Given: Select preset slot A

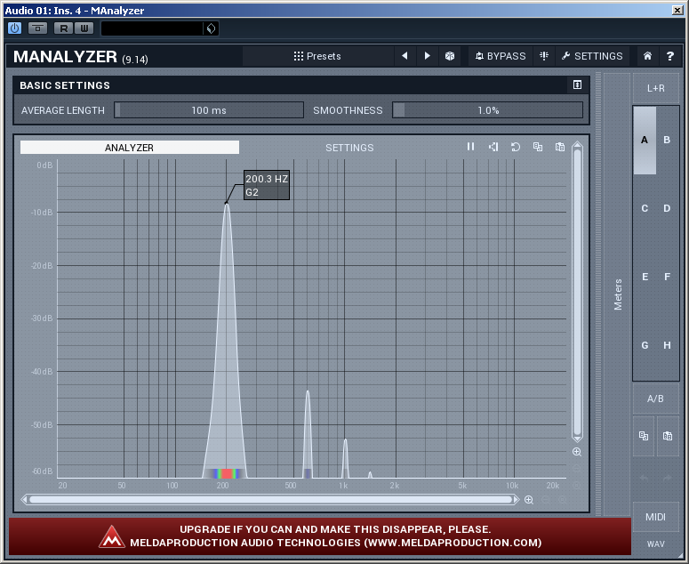Looking at the screenshot, I should click(x=645, y=140).
